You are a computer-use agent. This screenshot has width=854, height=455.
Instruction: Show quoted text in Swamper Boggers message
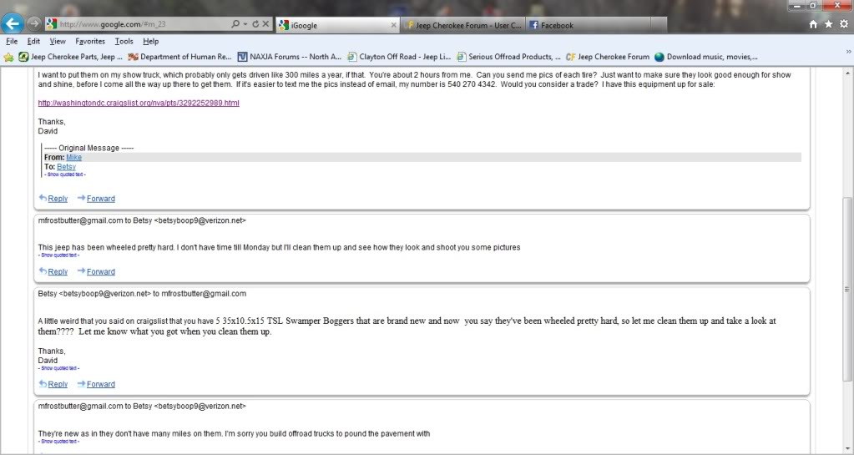click(58, 368)
